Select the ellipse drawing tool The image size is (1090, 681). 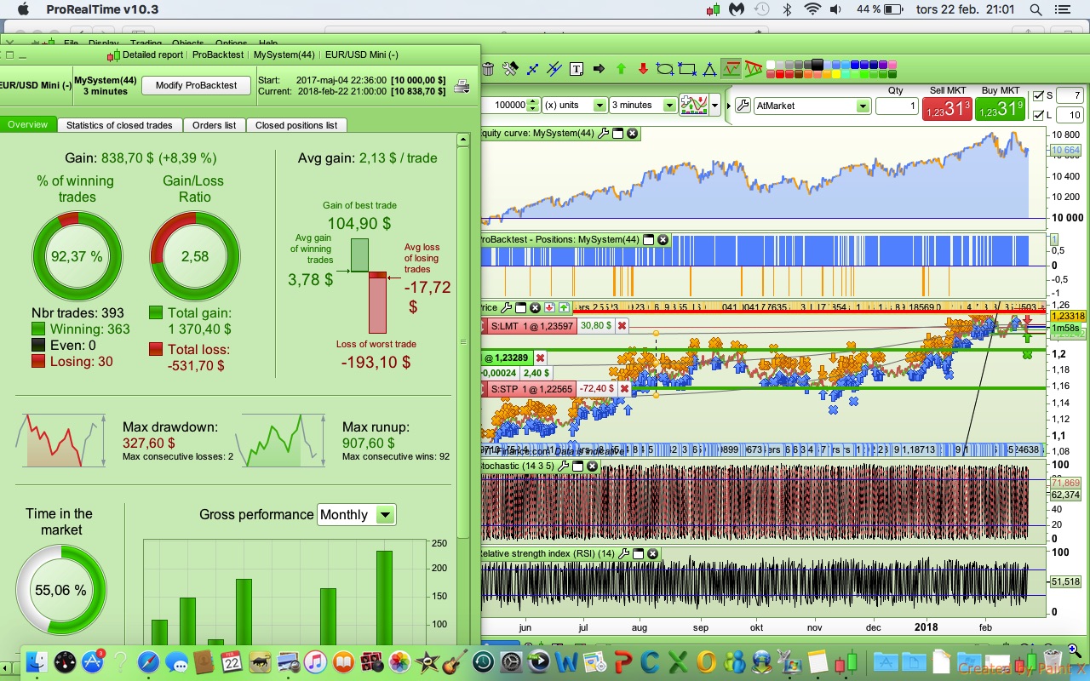665,69
